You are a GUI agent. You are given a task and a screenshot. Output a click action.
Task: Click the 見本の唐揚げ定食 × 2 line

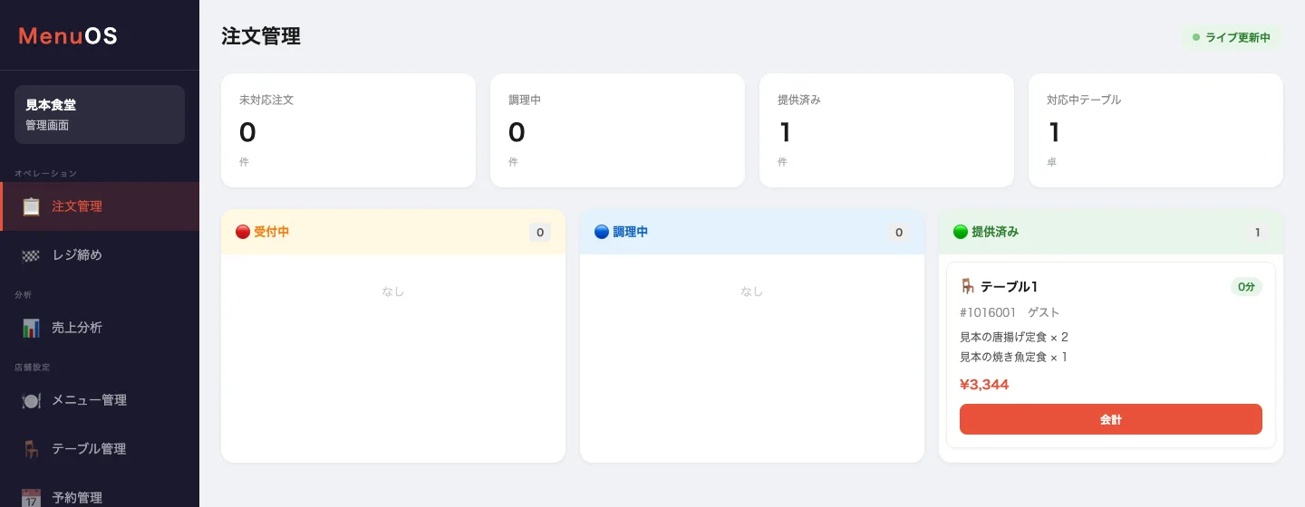pyautogui.click(x=1014, y=337)
